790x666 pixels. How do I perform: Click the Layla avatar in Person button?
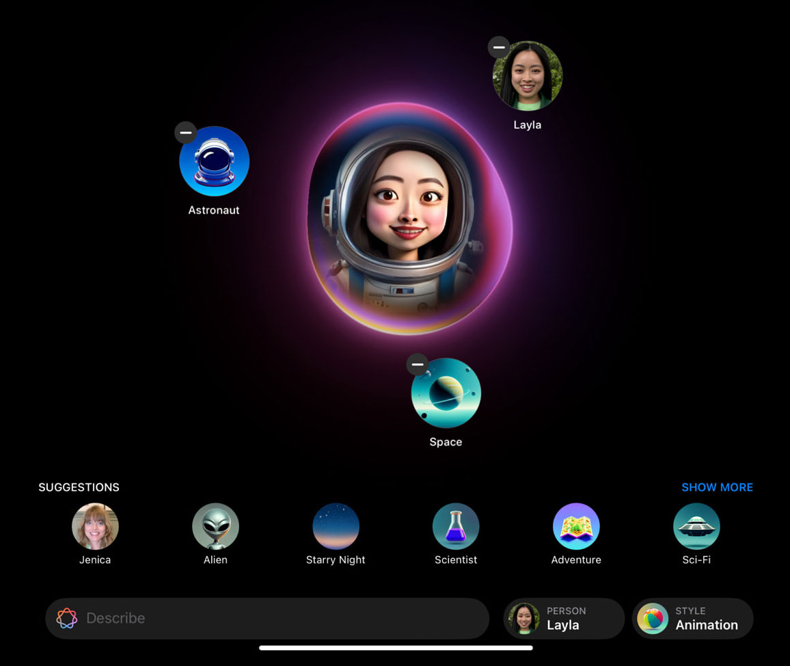tap(524, 619)
